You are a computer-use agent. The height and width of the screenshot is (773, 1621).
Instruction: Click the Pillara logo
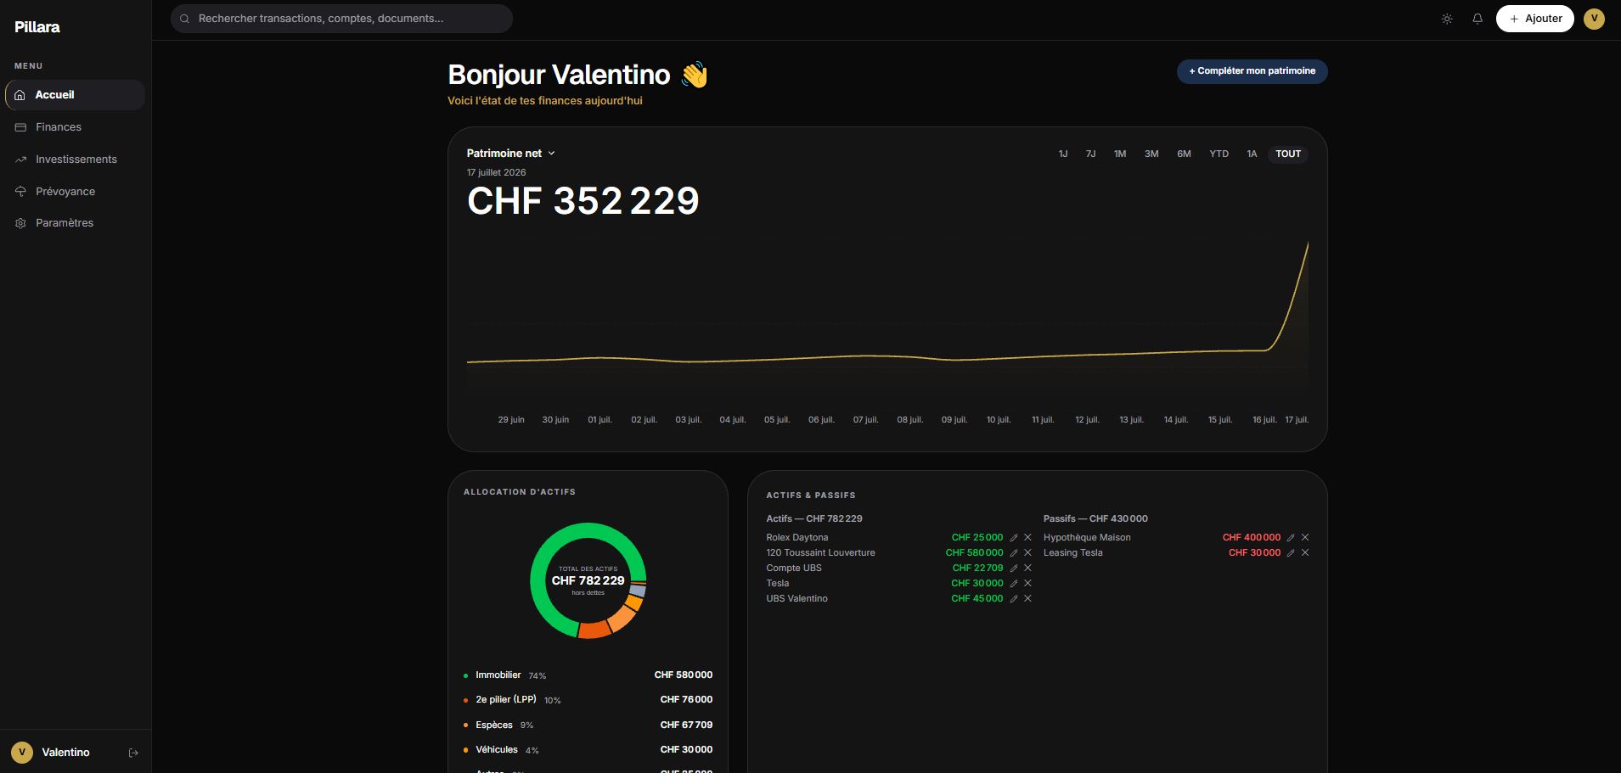pyautogui.click(x=37, y=27)
